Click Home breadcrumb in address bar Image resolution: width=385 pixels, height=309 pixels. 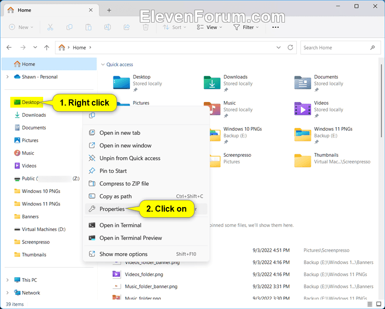click(79, 48)
